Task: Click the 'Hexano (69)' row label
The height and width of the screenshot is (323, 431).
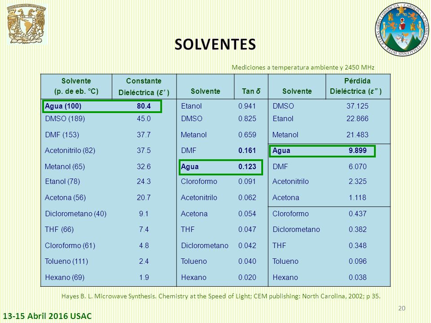Action: tap(65, 277)
